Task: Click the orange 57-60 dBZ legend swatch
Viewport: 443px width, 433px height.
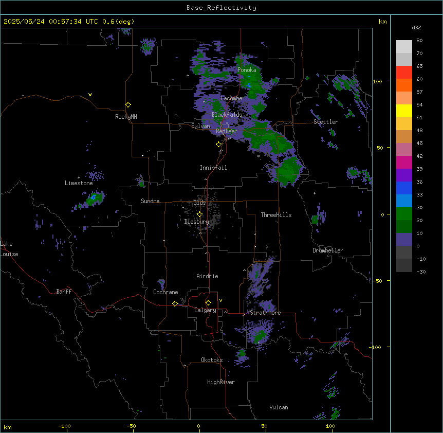Action: (x=404, y=85)
